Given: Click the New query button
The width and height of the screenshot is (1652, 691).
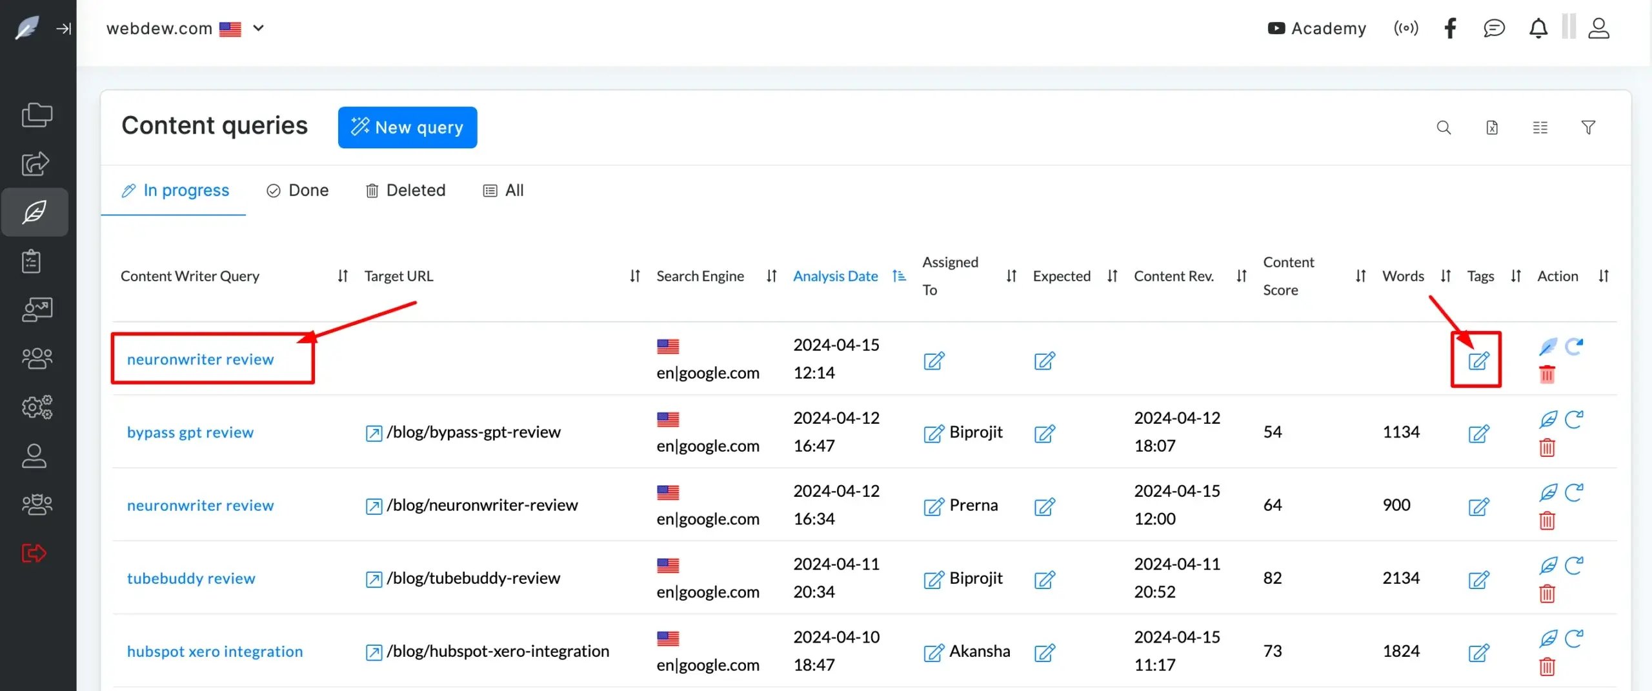Looking at the screenshot, I should [407, 128].
